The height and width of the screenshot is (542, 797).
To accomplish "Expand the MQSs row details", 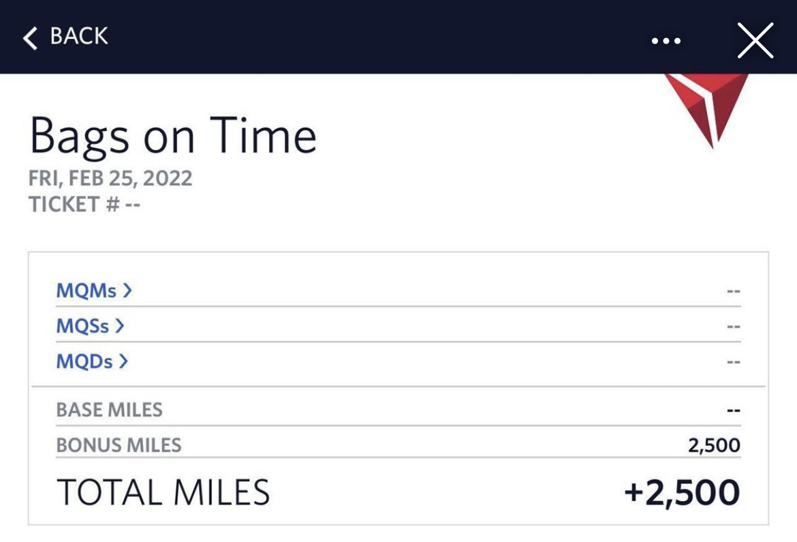I will click(92, 326).
